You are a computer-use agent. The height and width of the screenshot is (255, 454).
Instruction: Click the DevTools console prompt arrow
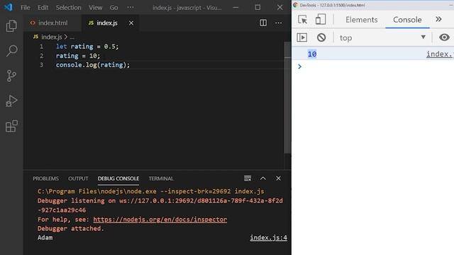299,67
